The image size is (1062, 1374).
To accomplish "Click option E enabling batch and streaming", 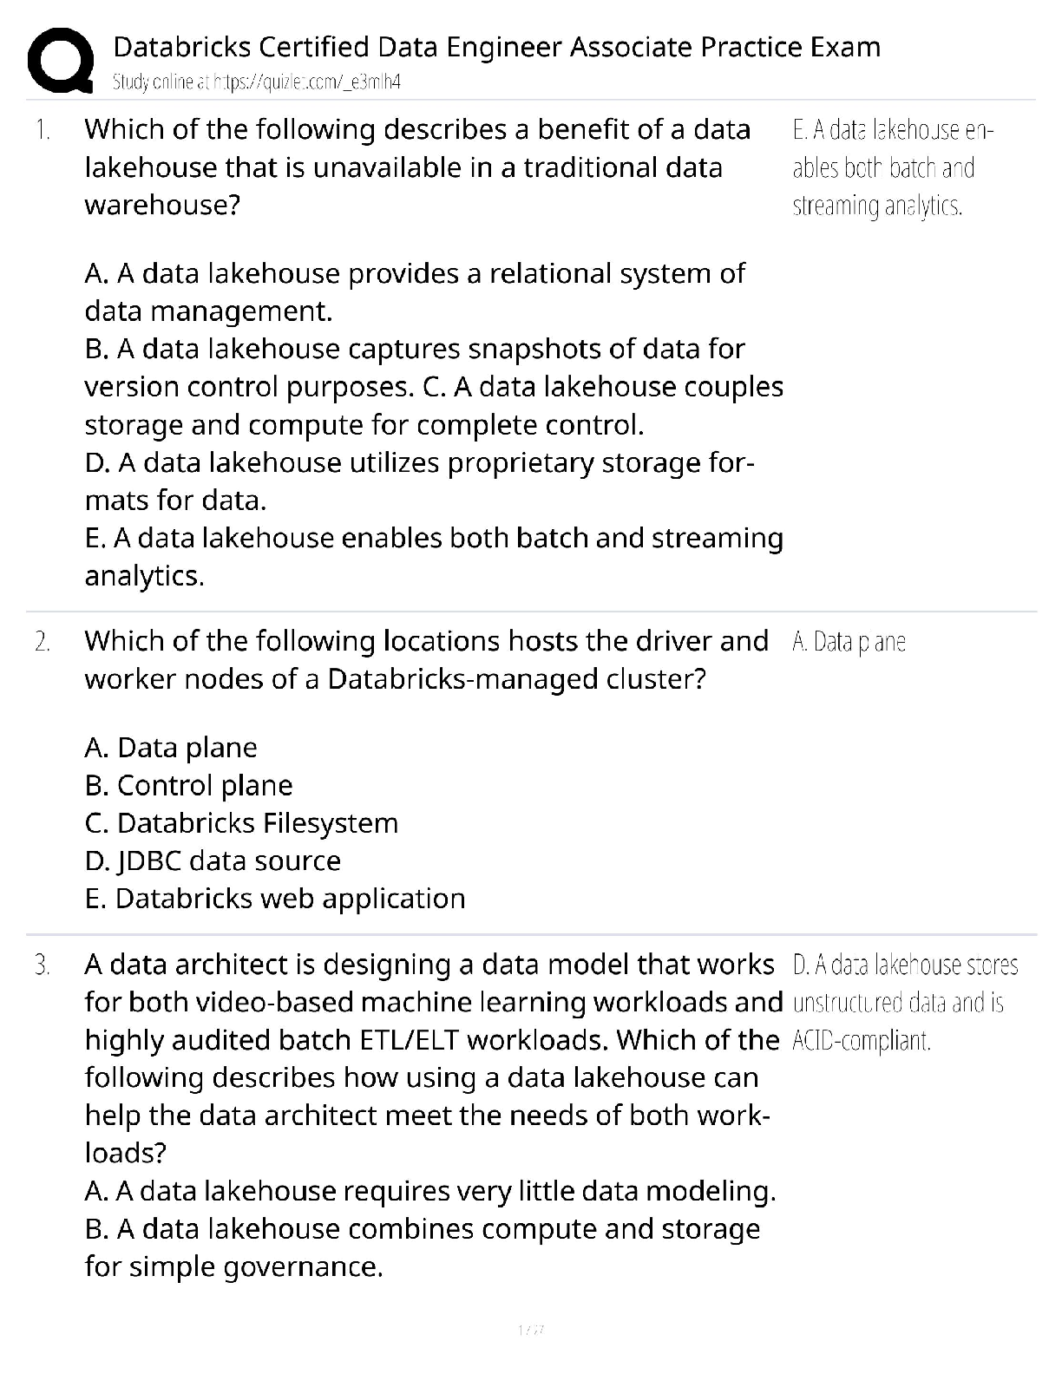I will click(434, 557).
